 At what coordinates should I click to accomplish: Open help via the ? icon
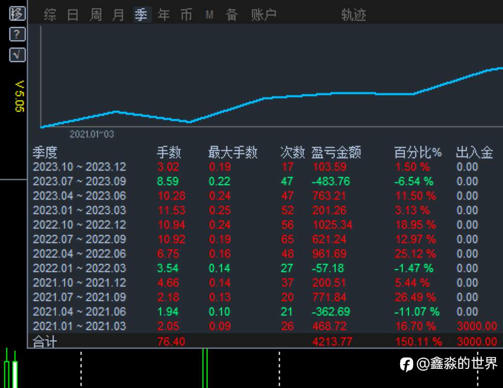[17, 34]
